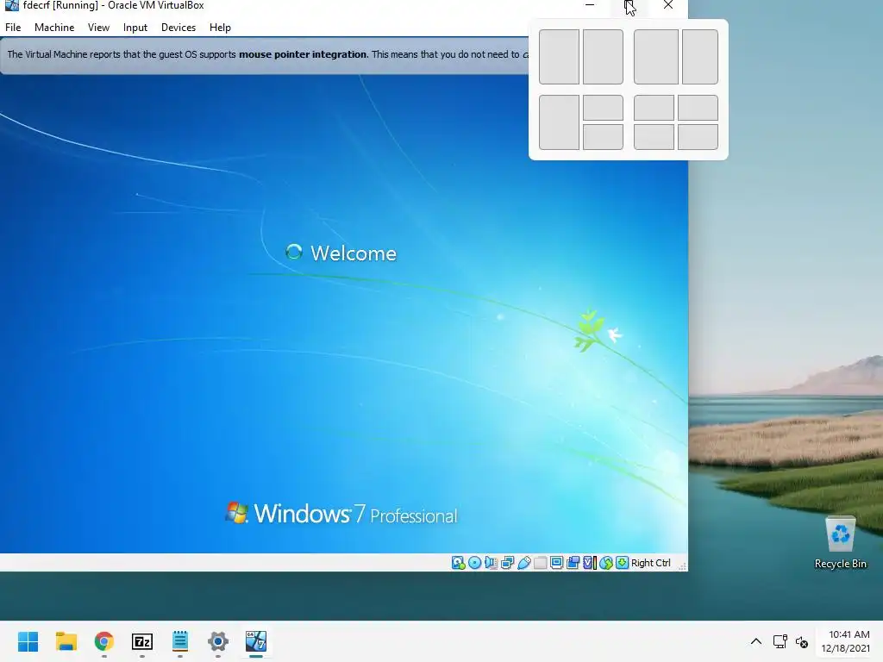Image resolution: width=883 pixels, height=662 pixels.
Task: Open the network status tray icon
Action: (780, 641)
